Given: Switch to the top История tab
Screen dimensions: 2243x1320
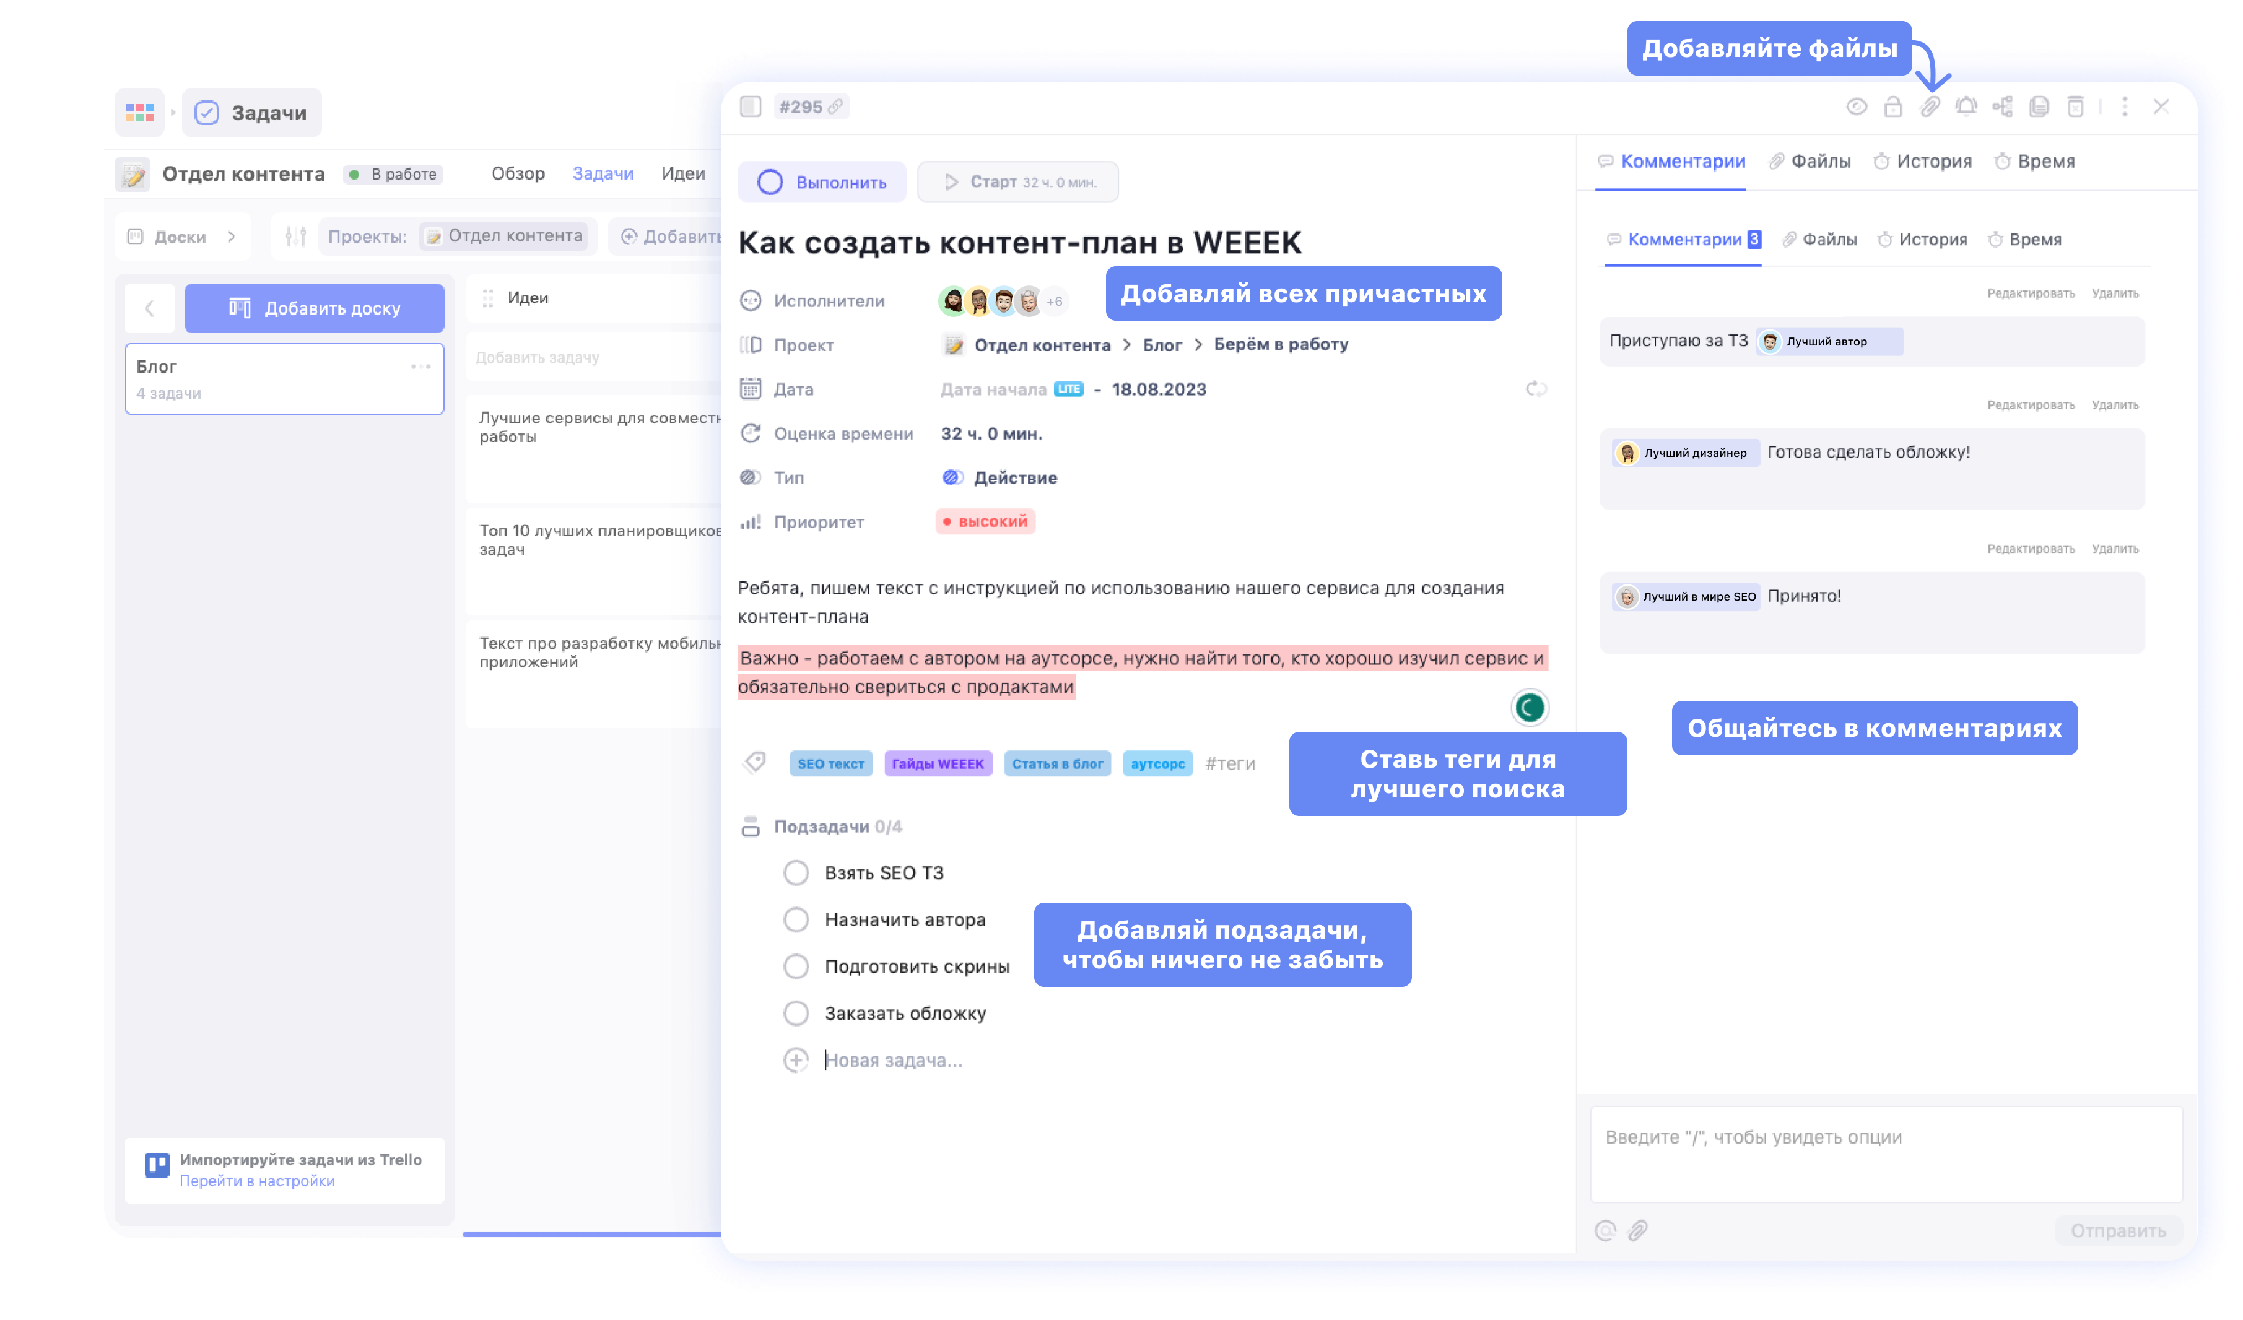Looking at the screenshot, I should click(1923, 161).
